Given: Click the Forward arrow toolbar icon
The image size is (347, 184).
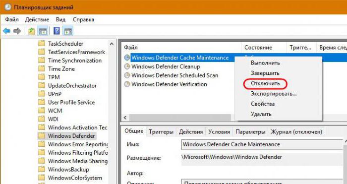Looking at the screenshot, I should [x=17, y=31].
